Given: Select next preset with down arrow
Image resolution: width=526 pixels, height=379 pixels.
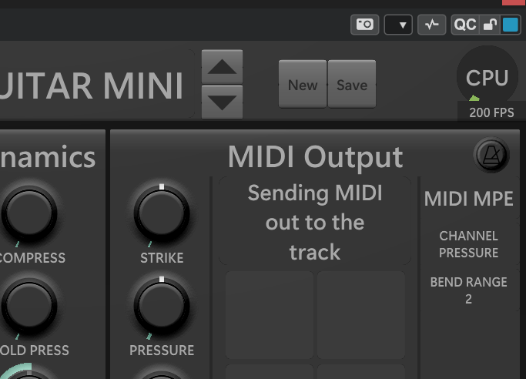Looking at the screenshot, I should click(x=222, y=102).
